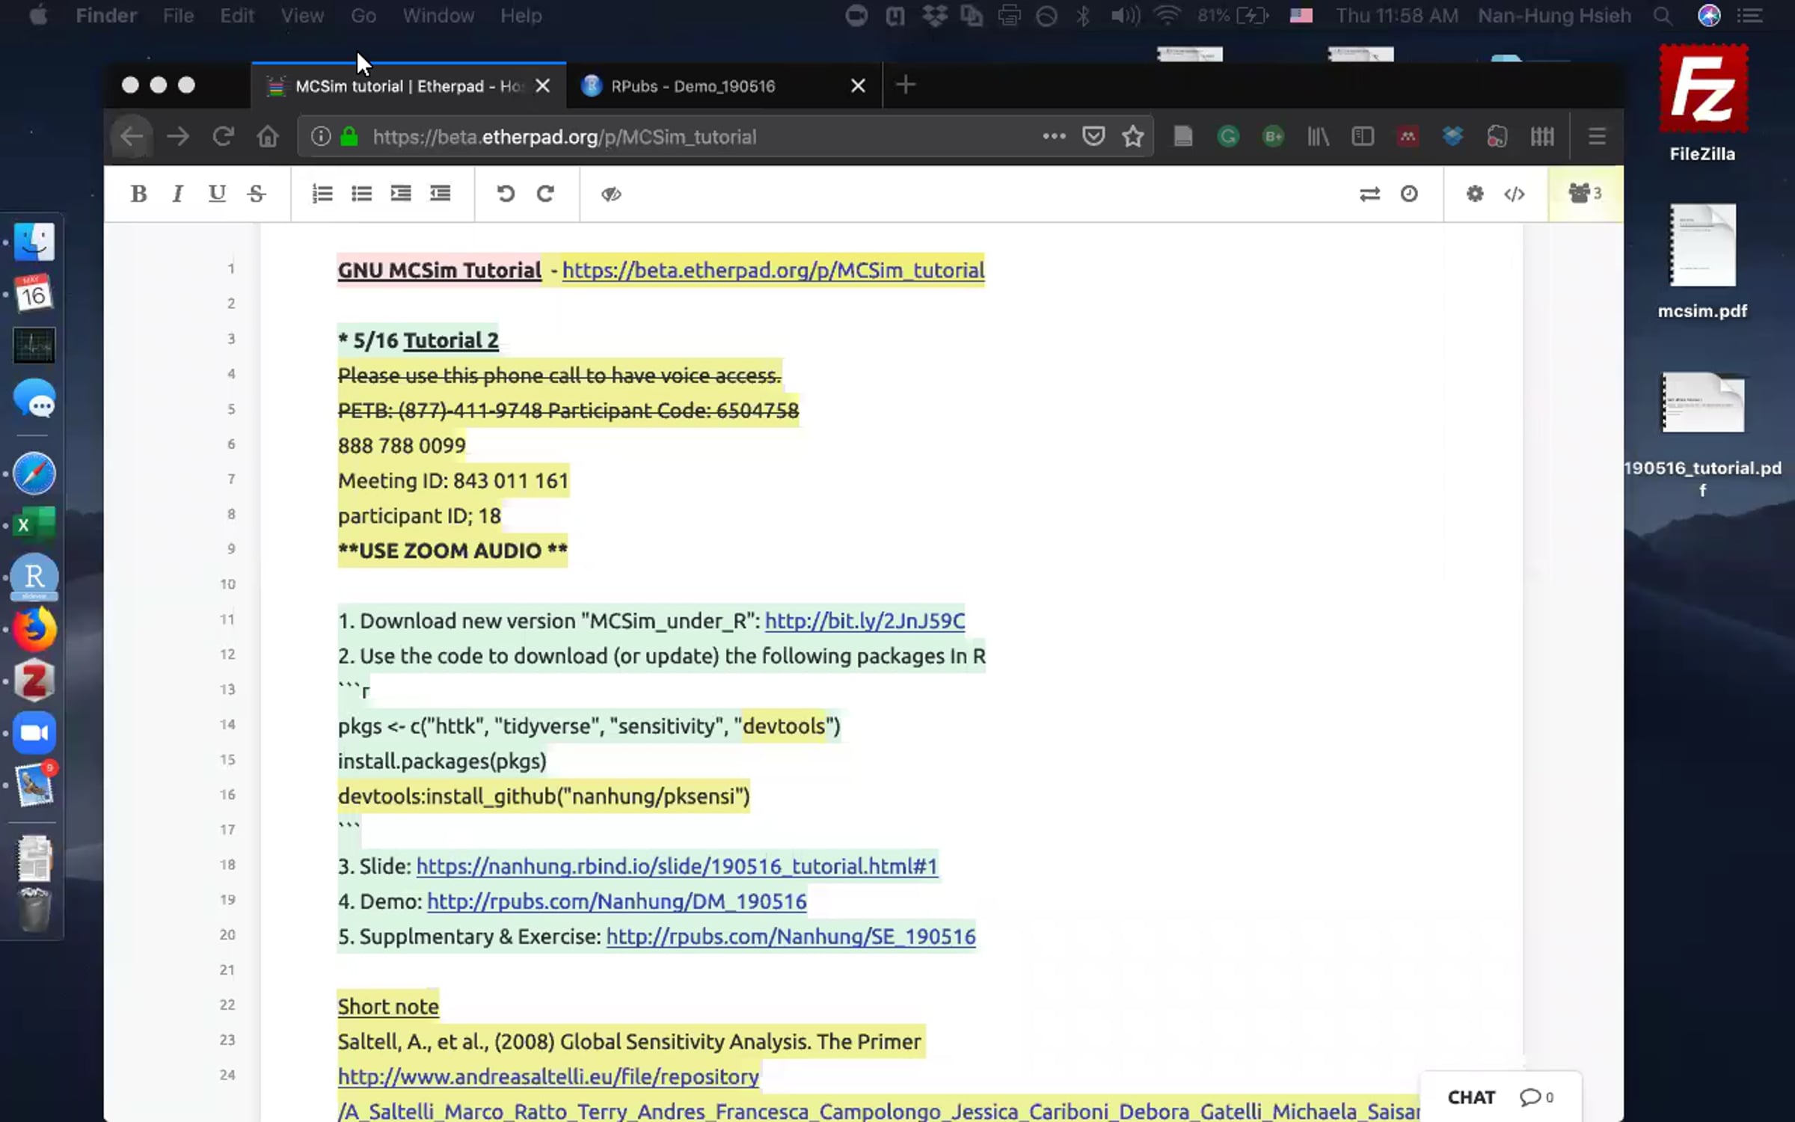Outdent the current line
This screenshot has height=1122, width=1795.
point(441,194)
